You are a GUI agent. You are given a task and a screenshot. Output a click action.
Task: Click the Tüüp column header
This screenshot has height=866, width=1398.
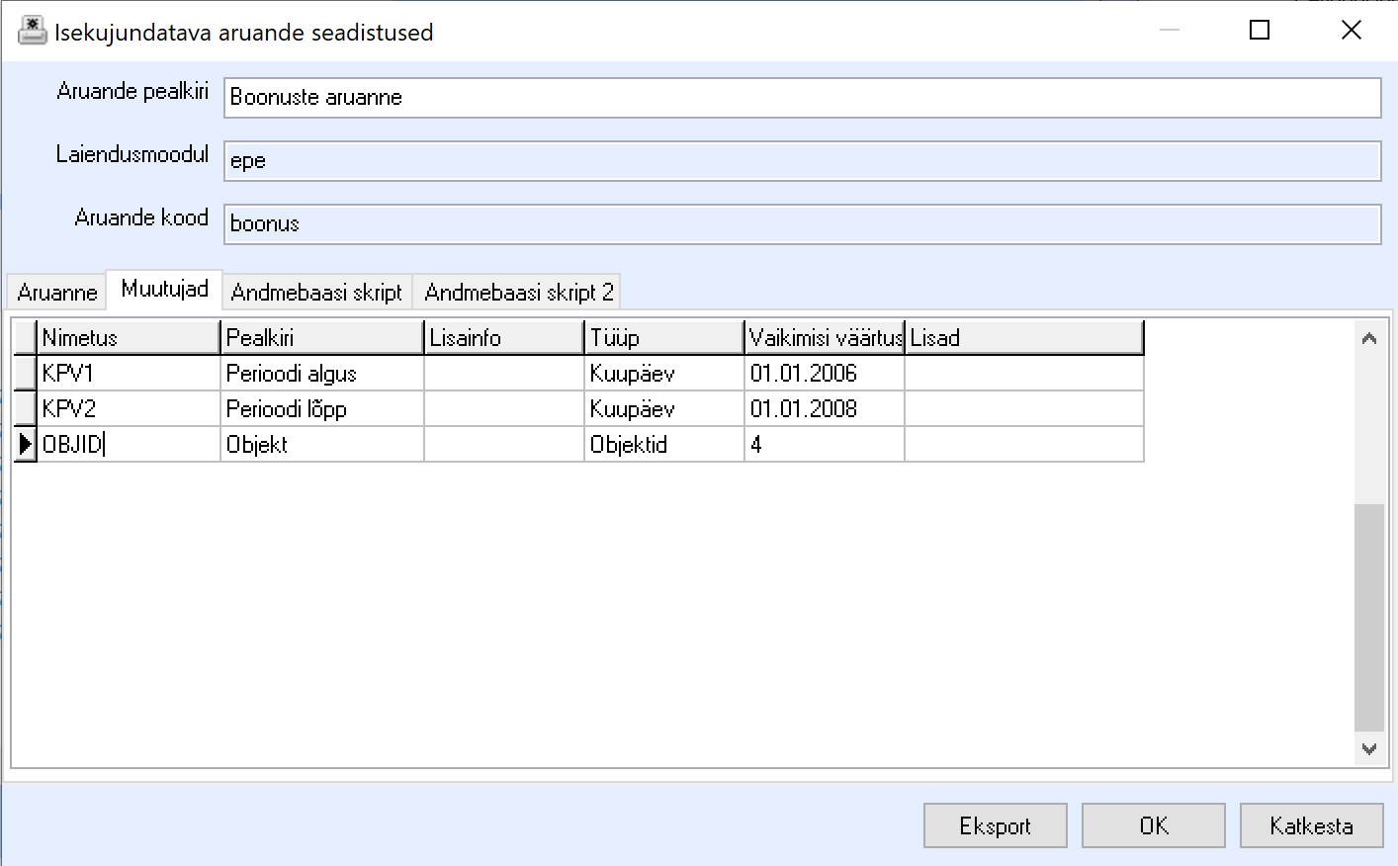click(664, 338)
